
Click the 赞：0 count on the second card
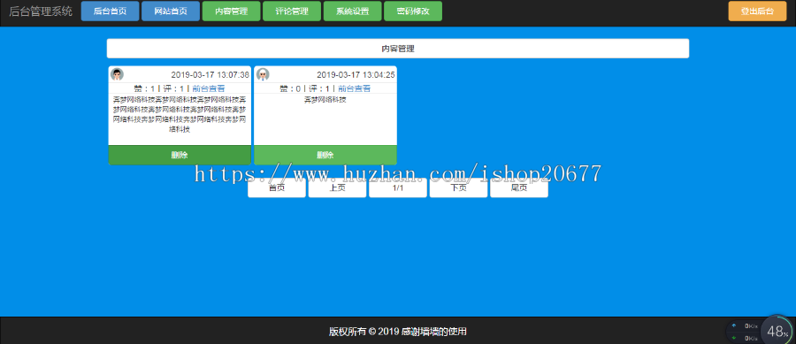pos(290,88)
